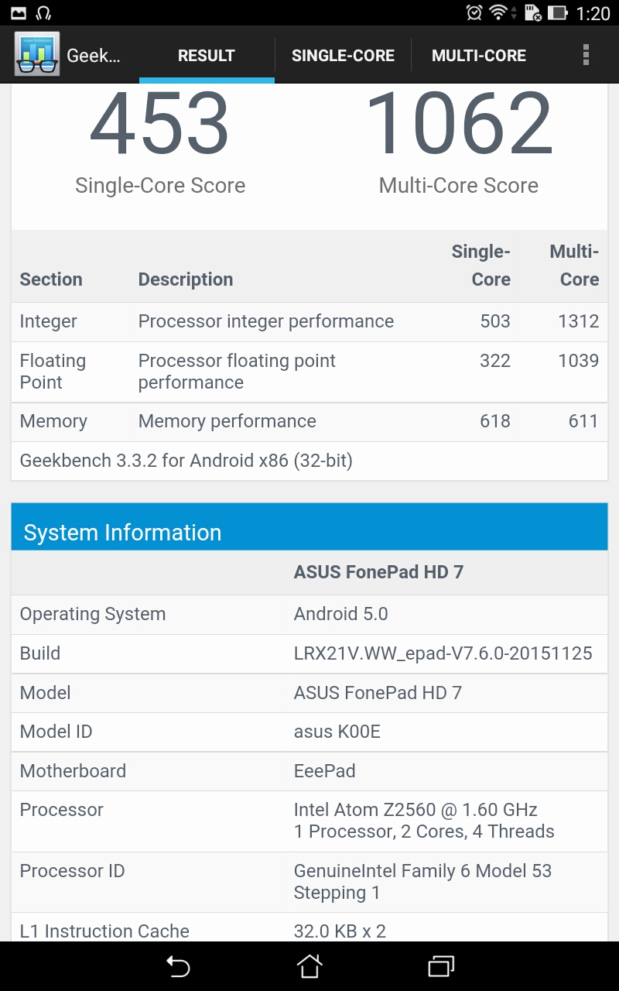
Task: Tap the Android home navigation icon
Action: [x=309, y=965]
